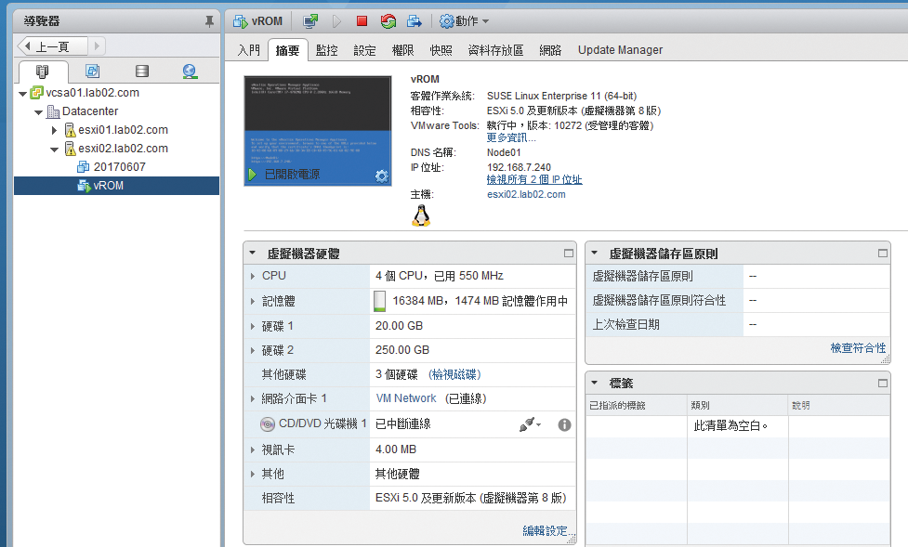Image resolution: width=908 pixels, height=547 pixels.
Task: Collapse the vcsa01.lab02.com tree node
Action: 22,93
